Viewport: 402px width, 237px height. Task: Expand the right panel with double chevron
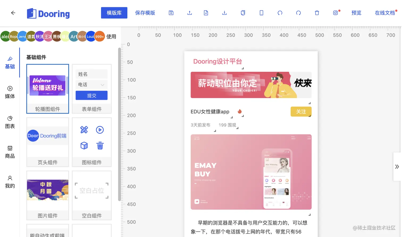coord(397,167)
